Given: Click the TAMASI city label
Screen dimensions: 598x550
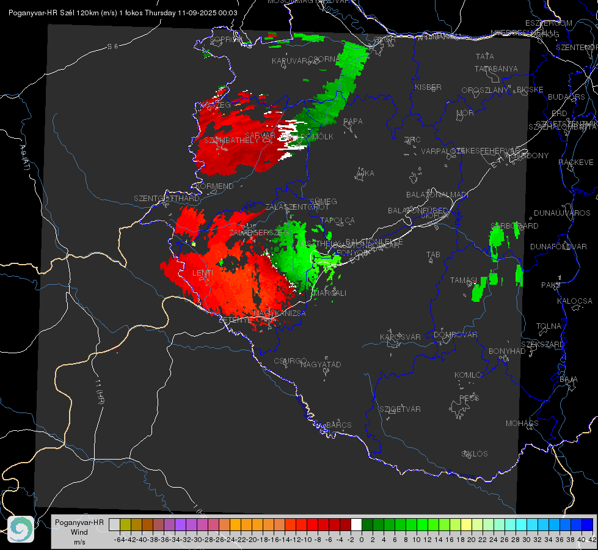Looking at the screenshot, I should [464, 280].
